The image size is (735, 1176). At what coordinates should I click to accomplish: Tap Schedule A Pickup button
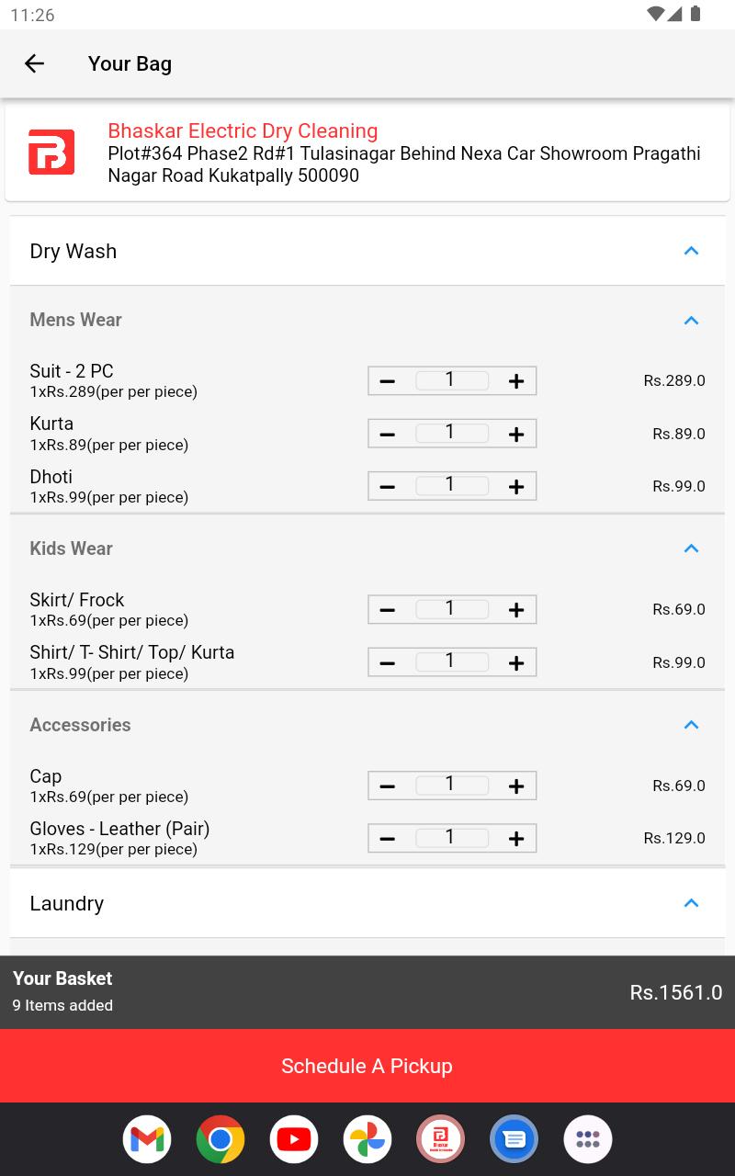coord(367,1066)
